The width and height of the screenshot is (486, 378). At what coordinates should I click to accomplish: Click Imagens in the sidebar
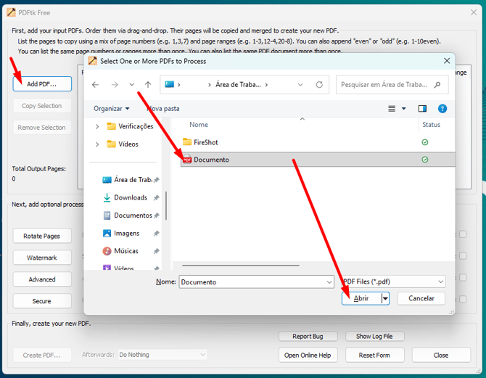tap(126, 234)
